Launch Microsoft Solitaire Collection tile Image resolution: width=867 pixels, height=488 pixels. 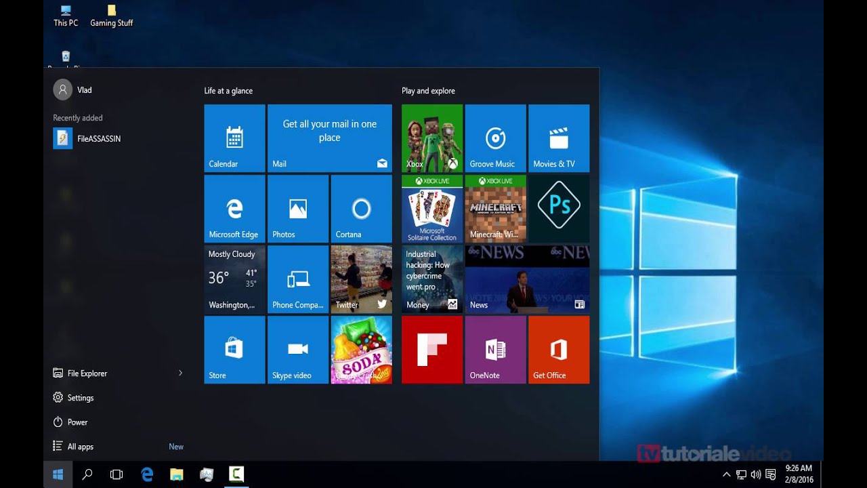[432, 209]
